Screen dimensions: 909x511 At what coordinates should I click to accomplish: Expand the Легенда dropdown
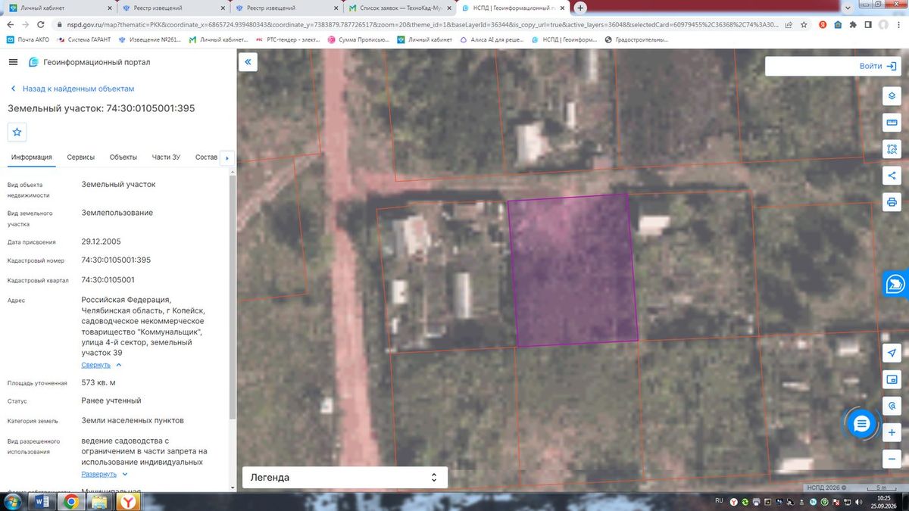pos(345,478)
